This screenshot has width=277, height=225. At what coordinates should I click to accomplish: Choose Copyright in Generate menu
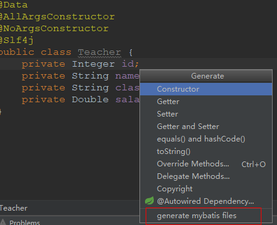click(206, 189)
